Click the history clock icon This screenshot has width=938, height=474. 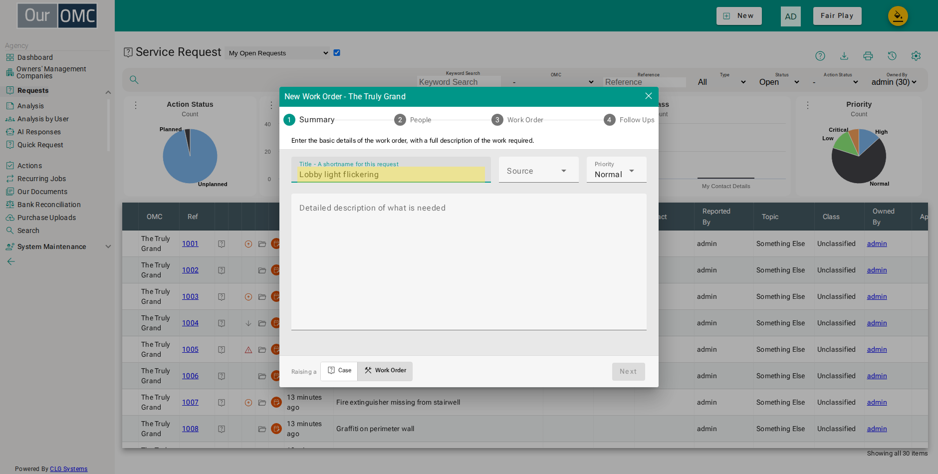coord(892,56)
